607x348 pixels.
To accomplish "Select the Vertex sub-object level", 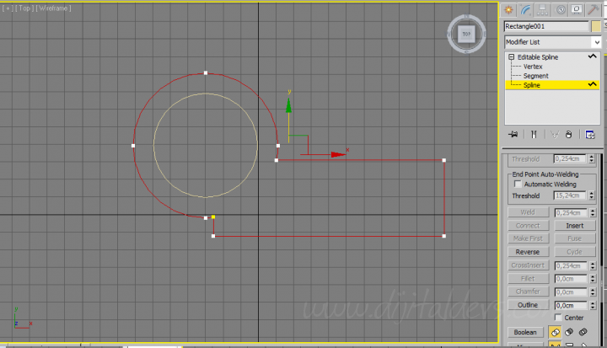I will pyautogui.click(x=533, y=67).
